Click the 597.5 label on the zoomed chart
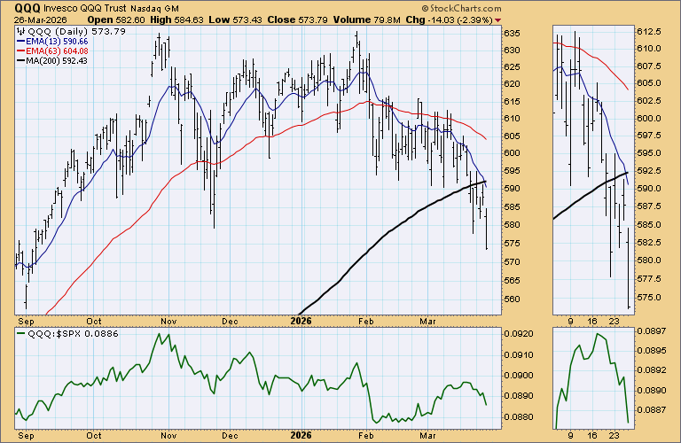Image resolution: width=681 pixels, height=443 pixels. 649,136
